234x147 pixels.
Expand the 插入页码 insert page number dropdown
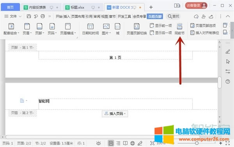coord(115,114)
